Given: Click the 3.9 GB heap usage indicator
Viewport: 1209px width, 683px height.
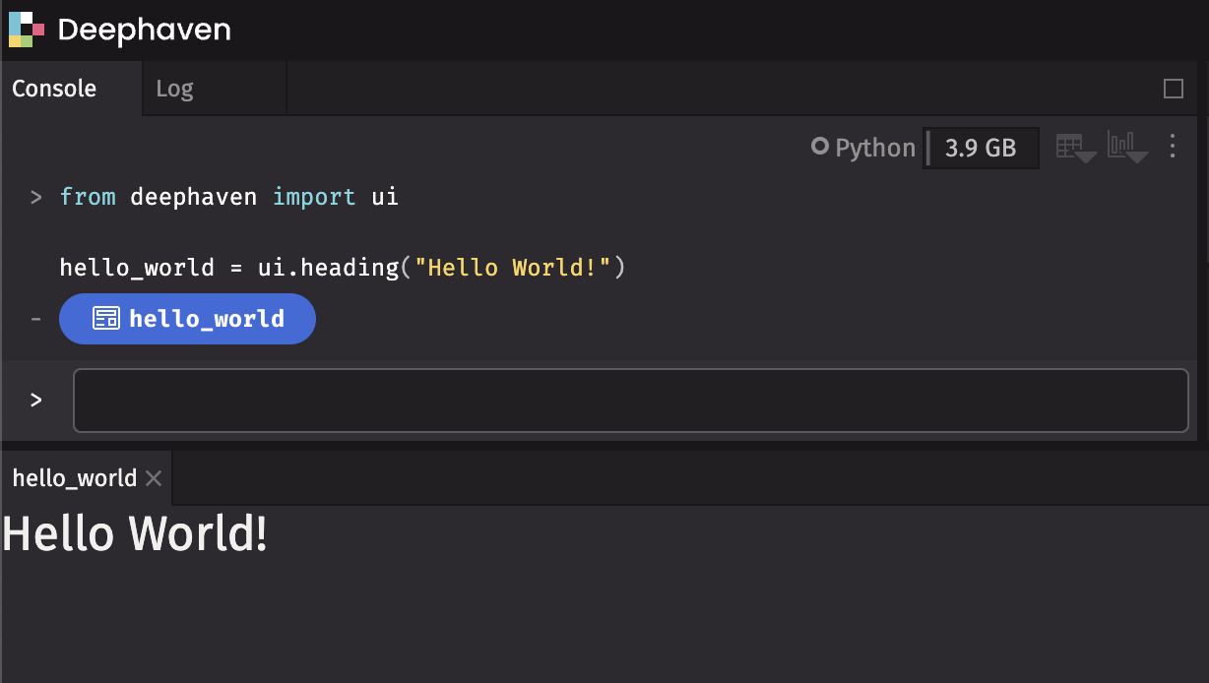Looking at the screenshot, I should pyautogui.click(x=981, y=148).
